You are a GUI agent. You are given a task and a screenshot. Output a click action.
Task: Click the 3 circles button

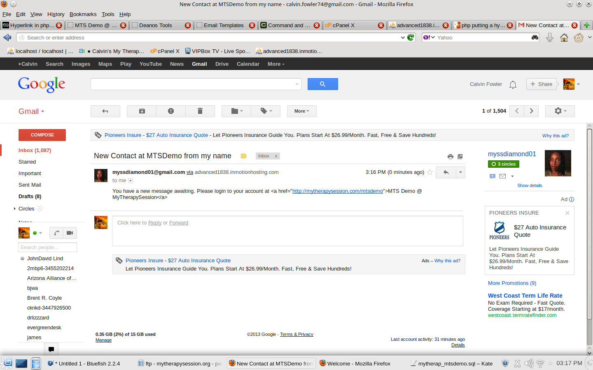point(504,164)
